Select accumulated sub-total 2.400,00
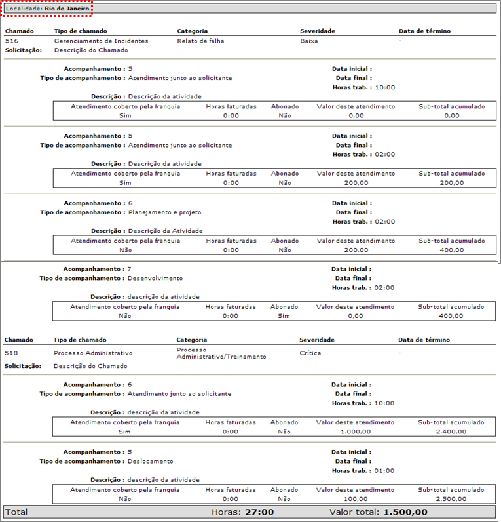The width and height of the screenshot is (501, 522). [451, 432]
